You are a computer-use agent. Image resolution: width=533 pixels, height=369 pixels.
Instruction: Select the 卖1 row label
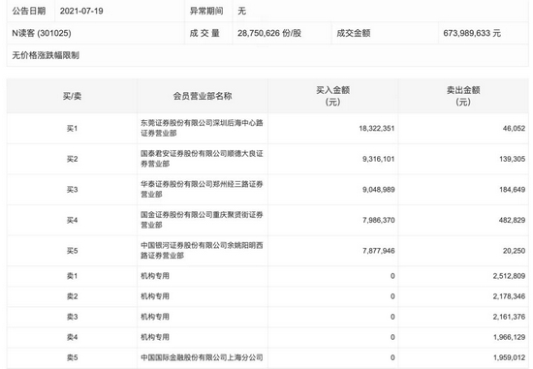72,276
